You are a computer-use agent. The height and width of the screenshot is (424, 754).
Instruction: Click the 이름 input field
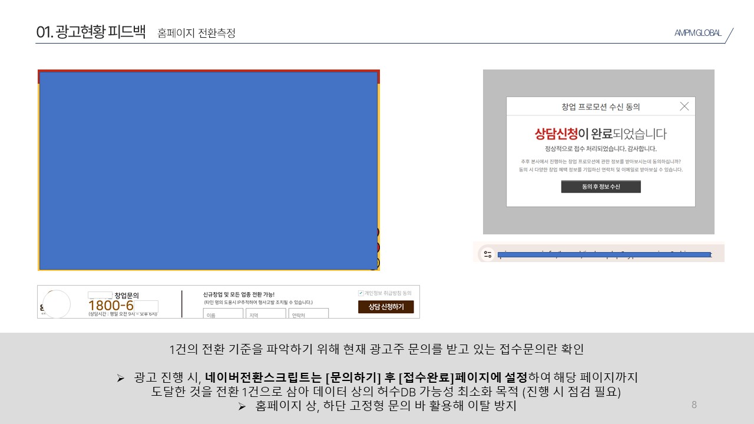pos(223,314)
